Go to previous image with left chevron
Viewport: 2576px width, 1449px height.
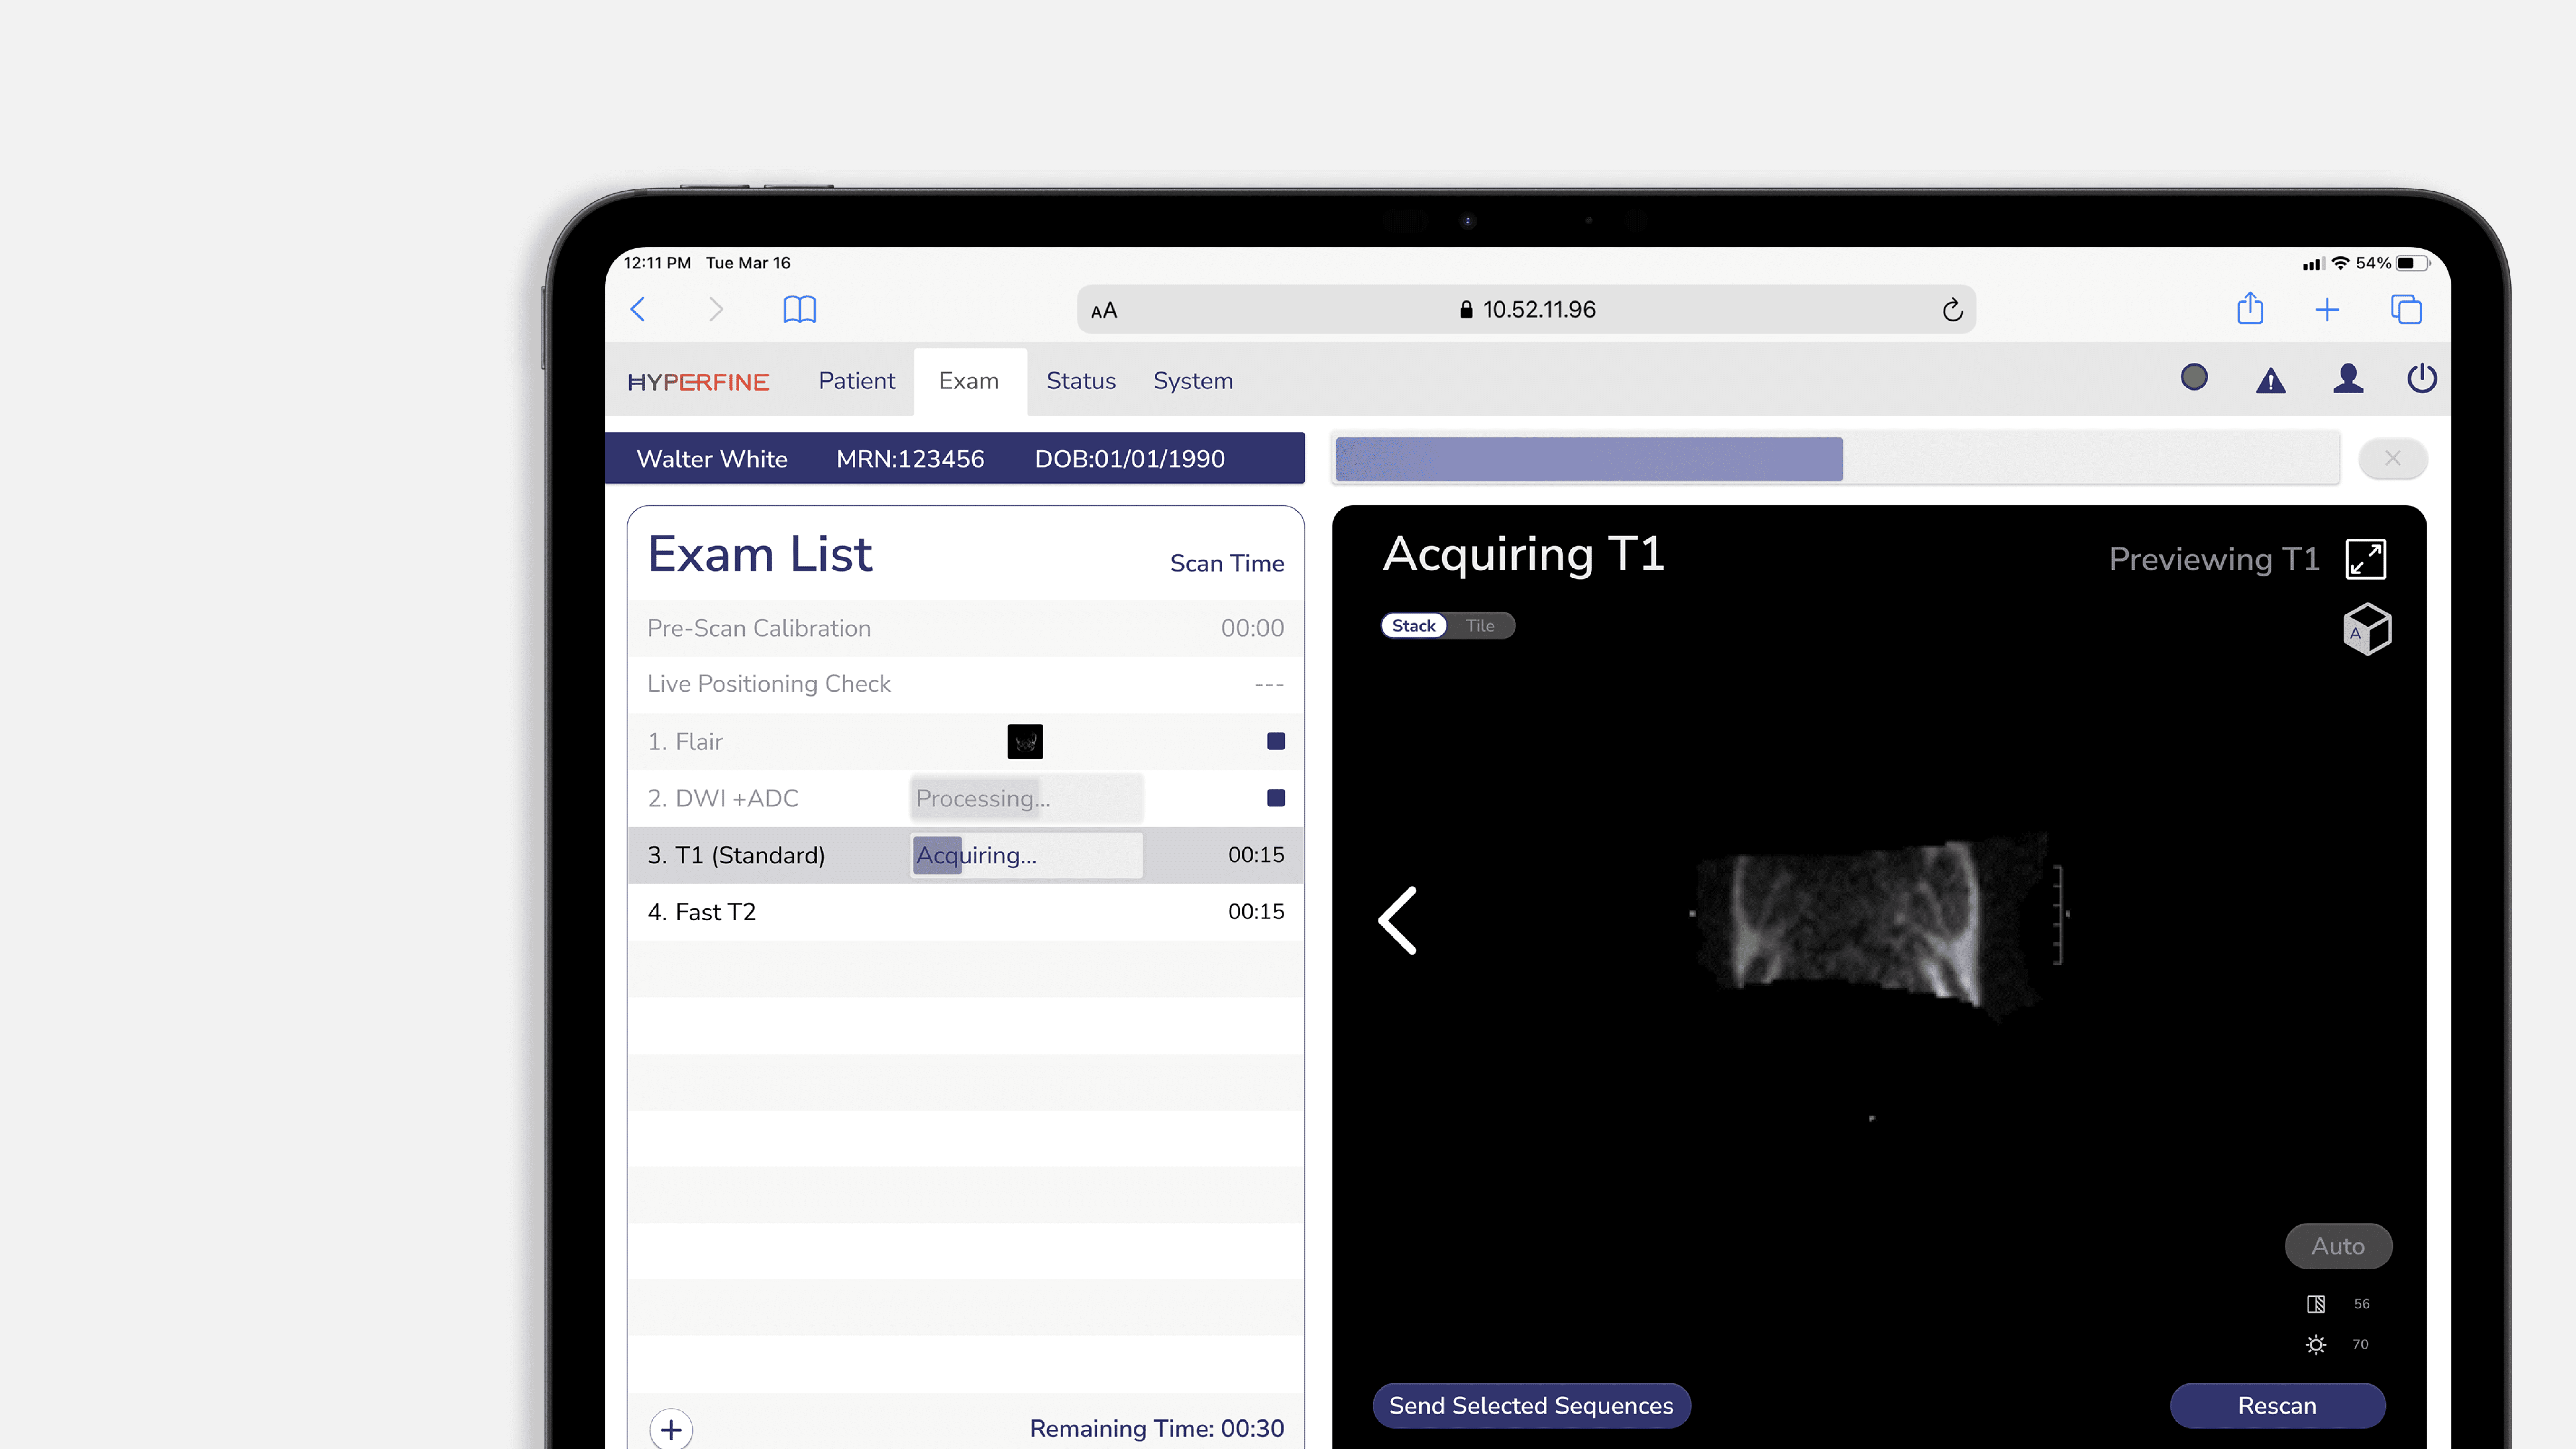(x=1397, y=920)
